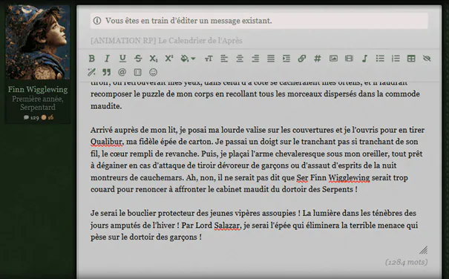Insert a hashtag anchor
Image resolution: width=449 pixels, height=279 pixels.
point(318,59)
